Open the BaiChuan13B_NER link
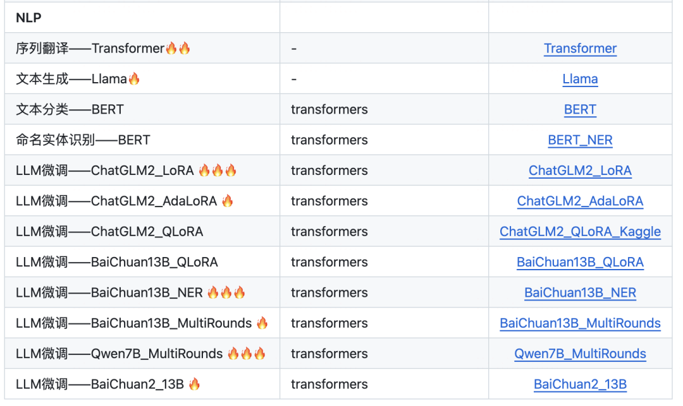Viewport: 683px width, 406px height. pos(580,293)
